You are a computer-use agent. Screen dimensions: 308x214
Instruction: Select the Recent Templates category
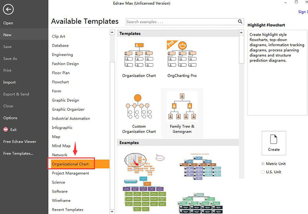click(67, 210)
